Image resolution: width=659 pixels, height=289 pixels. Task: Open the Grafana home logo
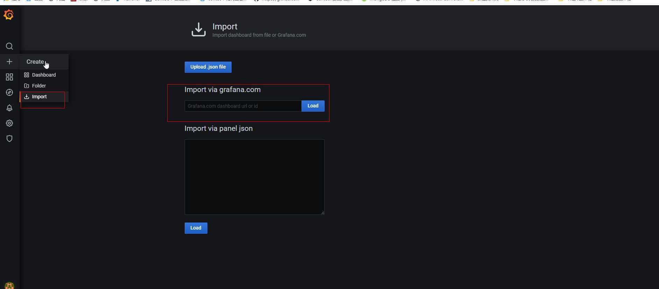point(9,15)
